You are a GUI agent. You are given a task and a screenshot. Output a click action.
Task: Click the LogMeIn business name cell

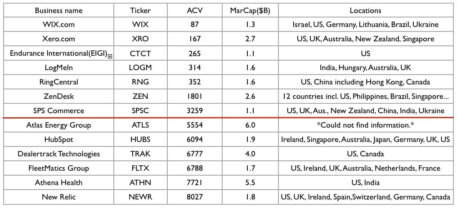pos(58,67)
